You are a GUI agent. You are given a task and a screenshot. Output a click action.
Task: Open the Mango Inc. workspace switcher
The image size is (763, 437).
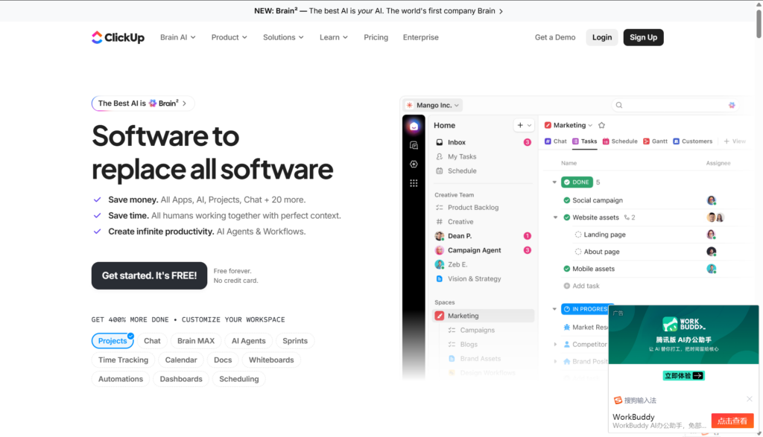click(x=433, y=105)
